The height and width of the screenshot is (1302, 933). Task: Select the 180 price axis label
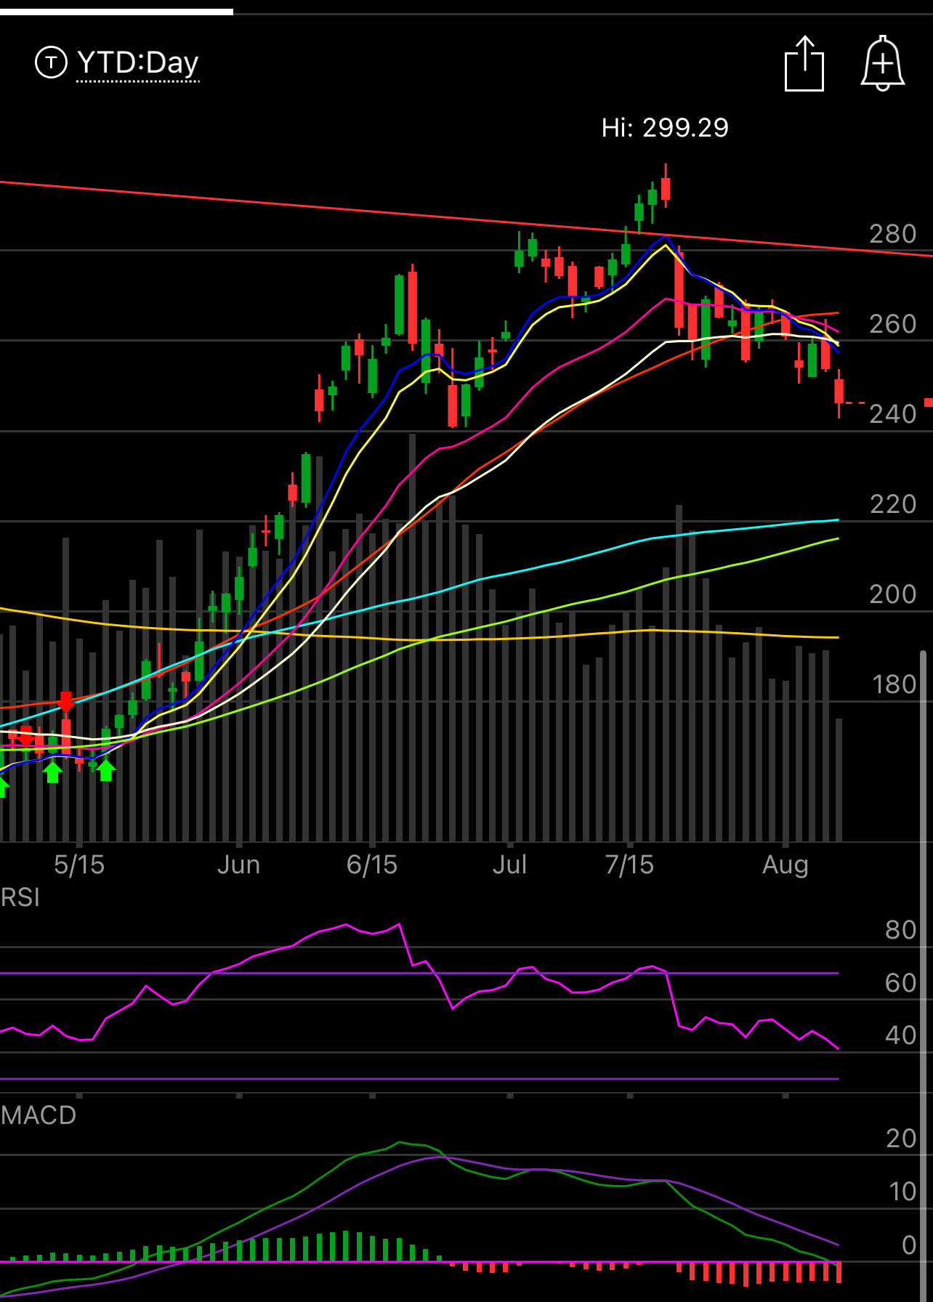coord(894,684)
